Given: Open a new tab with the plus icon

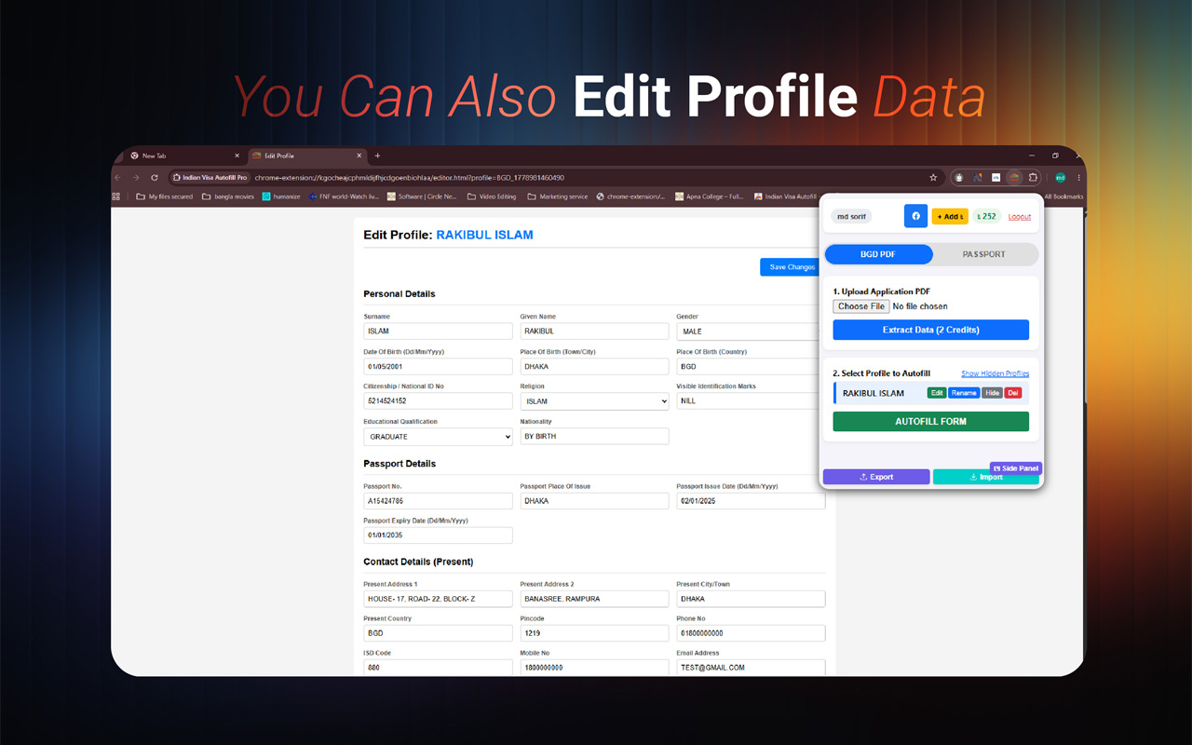Looking at the screenshot, I should coord(377,156).
